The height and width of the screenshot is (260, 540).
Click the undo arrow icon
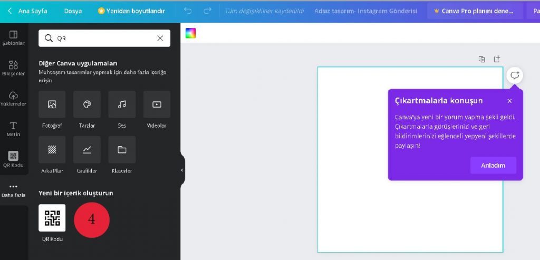(x=188, y=11)
